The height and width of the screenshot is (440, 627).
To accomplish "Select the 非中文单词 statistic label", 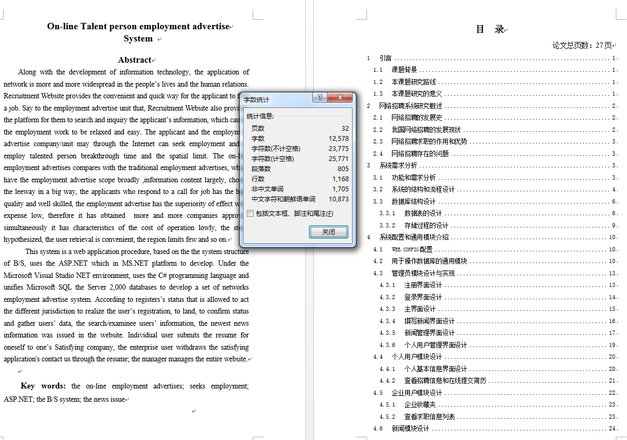I will coord(267,189).
